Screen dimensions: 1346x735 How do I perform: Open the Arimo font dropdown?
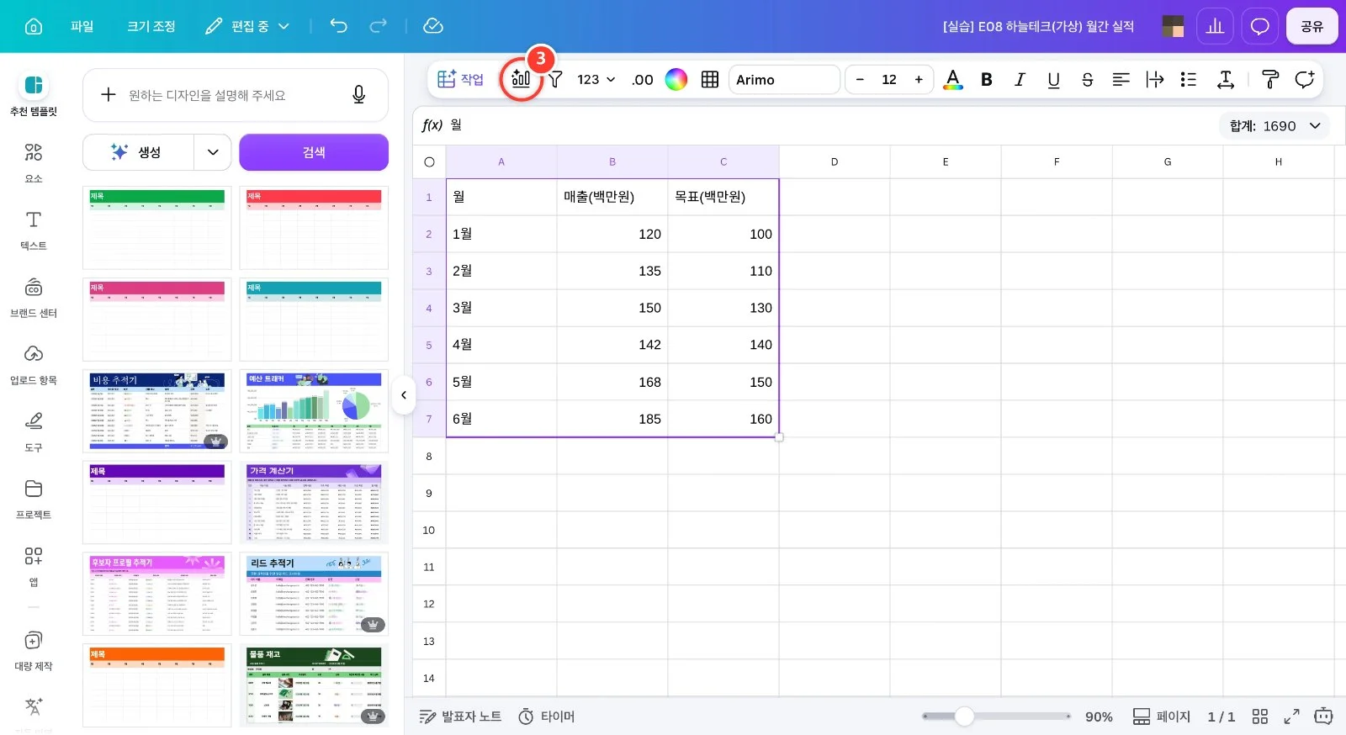(784, 79)
